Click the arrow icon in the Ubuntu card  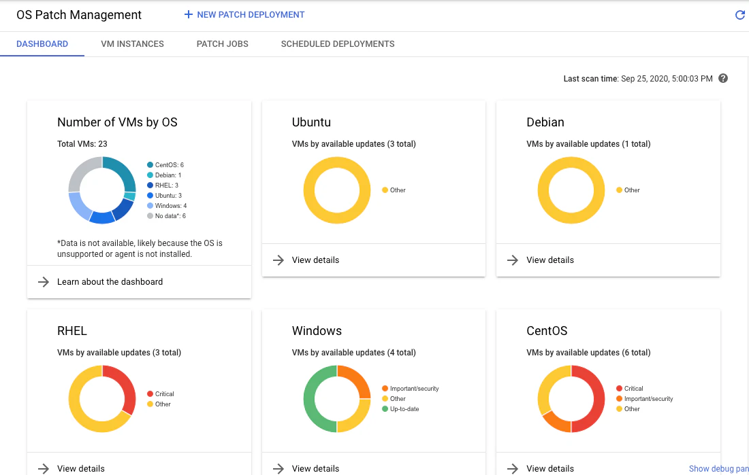pos(278,260)
